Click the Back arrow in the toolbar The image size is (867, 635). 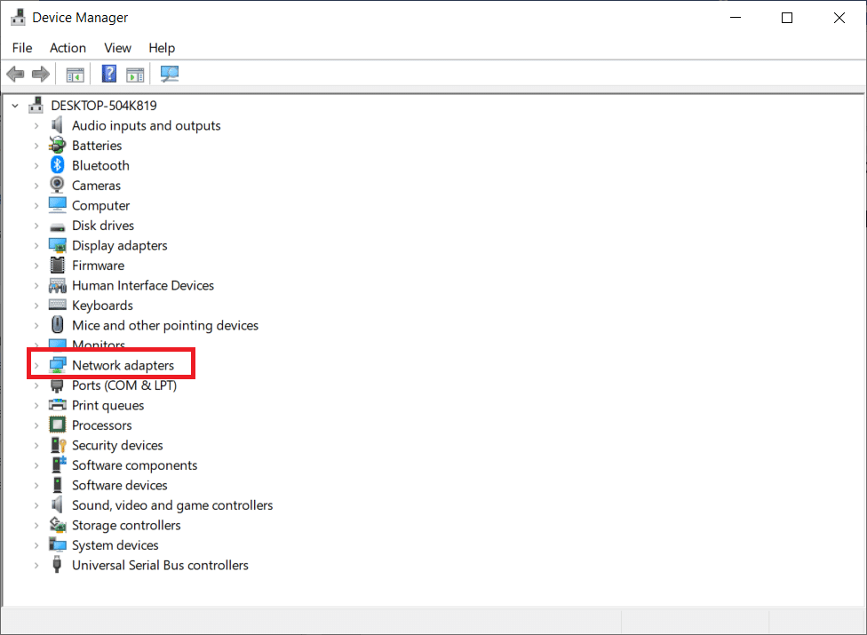pos(15,74)
